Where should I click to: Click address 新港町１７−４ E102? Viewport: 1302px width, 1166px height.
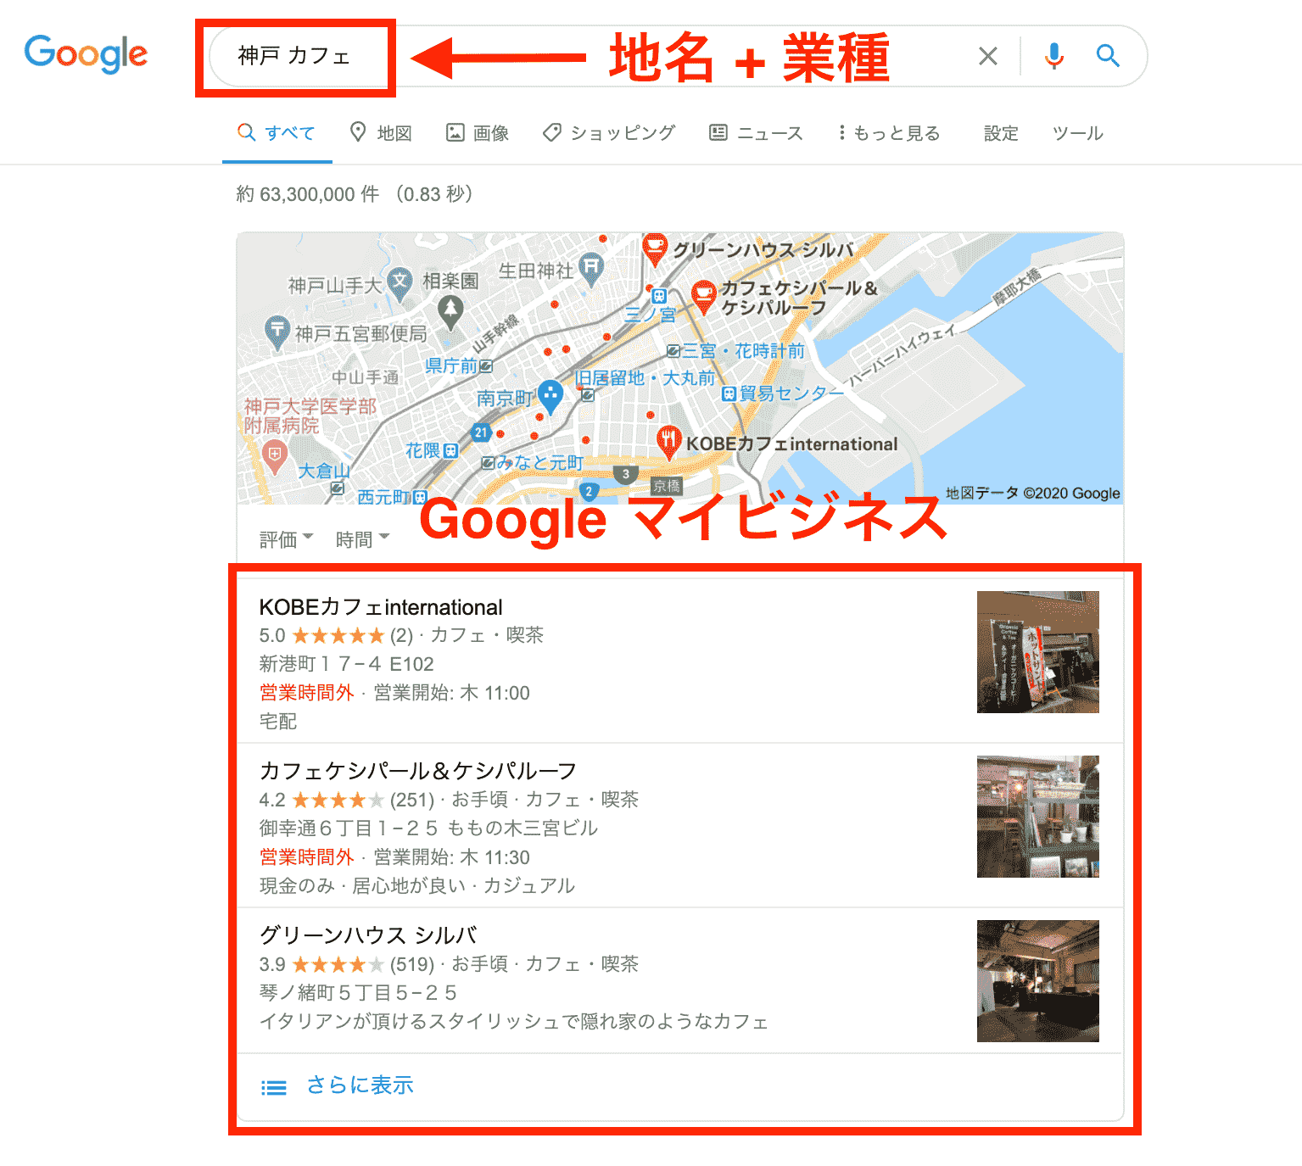[346, 664]
